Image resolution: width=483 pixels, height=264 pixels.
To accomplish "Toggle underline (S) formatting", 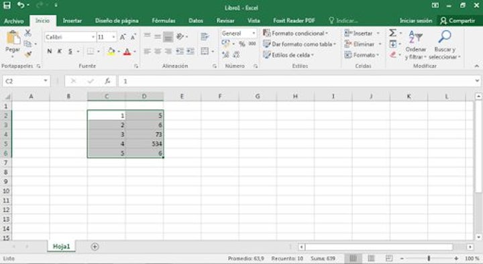I will 70,52.
